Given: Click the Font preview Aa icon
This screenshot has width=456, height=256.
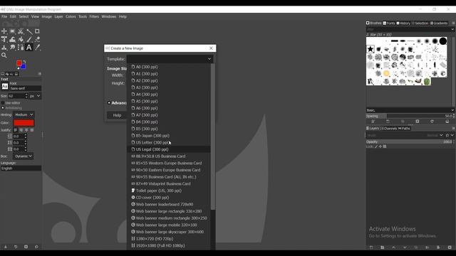Looking at the screenshot, I should [5, 87].
